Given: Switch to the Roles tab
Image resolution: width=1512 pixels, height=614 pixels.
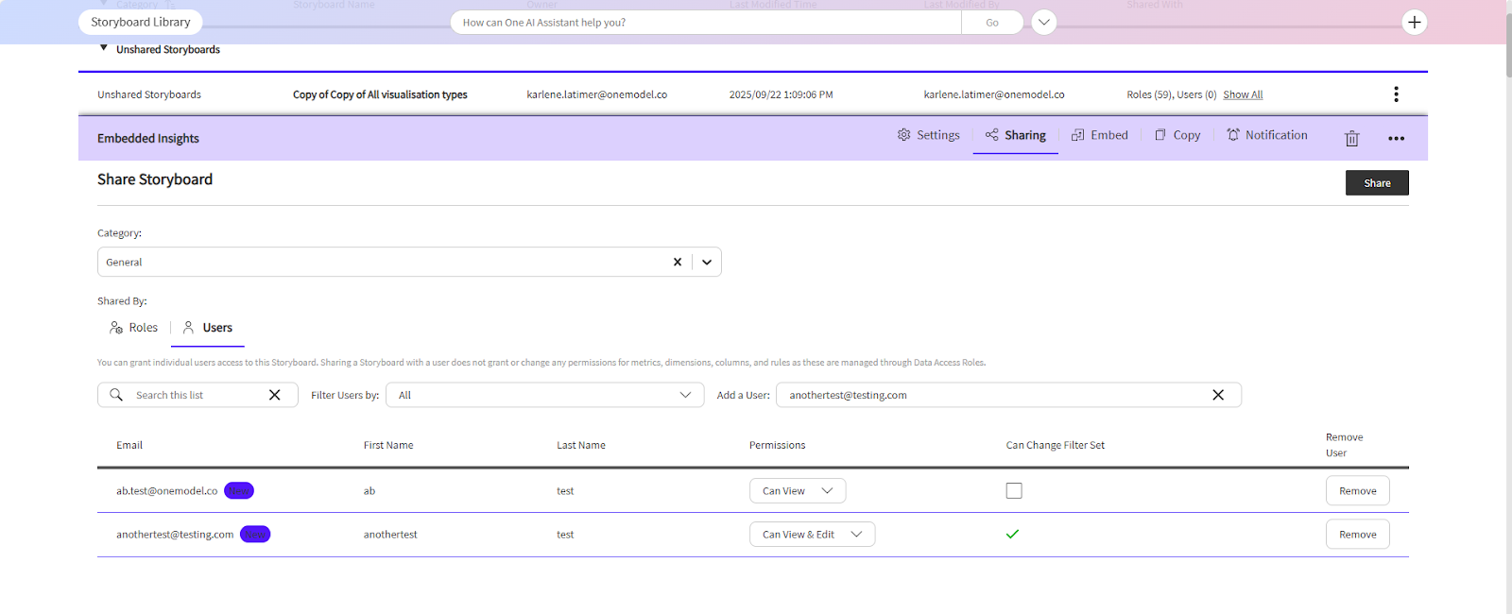Looking at the screenshot, I should 134,328.
